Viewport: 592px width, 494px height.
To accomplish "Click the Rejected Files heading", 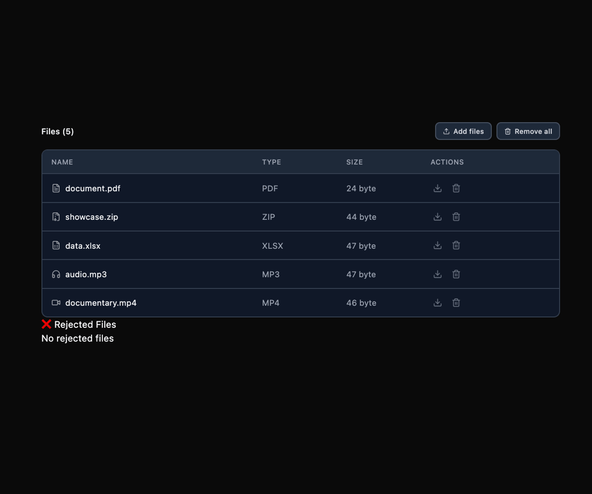I will pyautogui.click(x=85, y=325).
